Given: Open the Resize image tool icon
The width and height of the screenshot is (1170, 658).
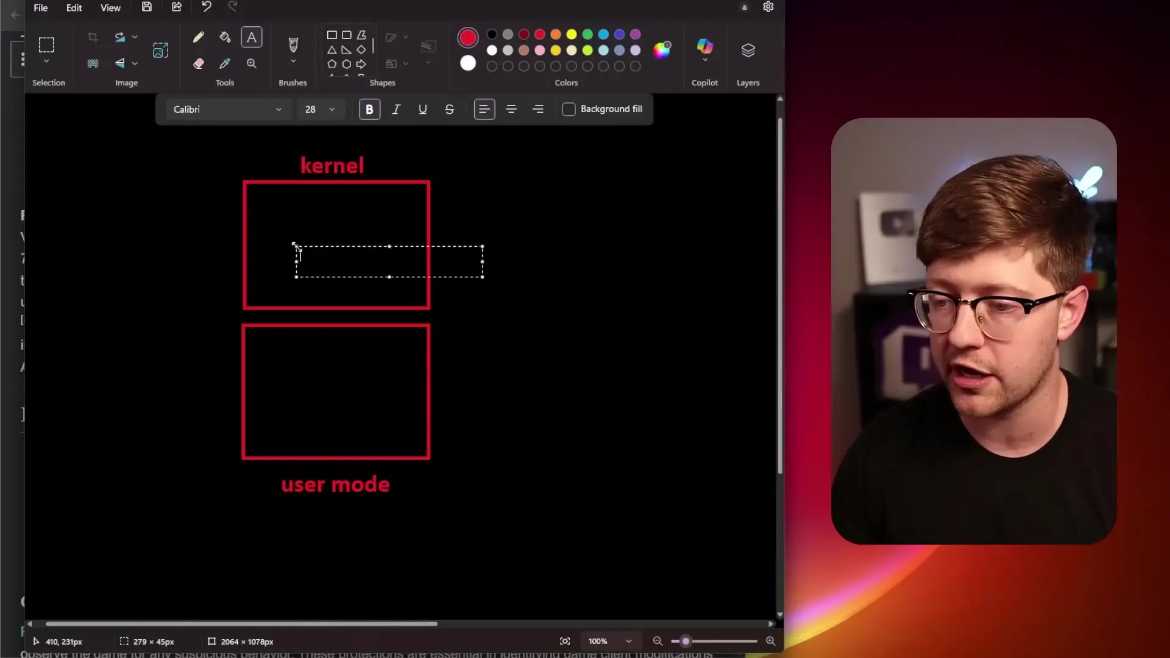Looking at the screenshot, I should pyautogui.click(x=160, y=50).
